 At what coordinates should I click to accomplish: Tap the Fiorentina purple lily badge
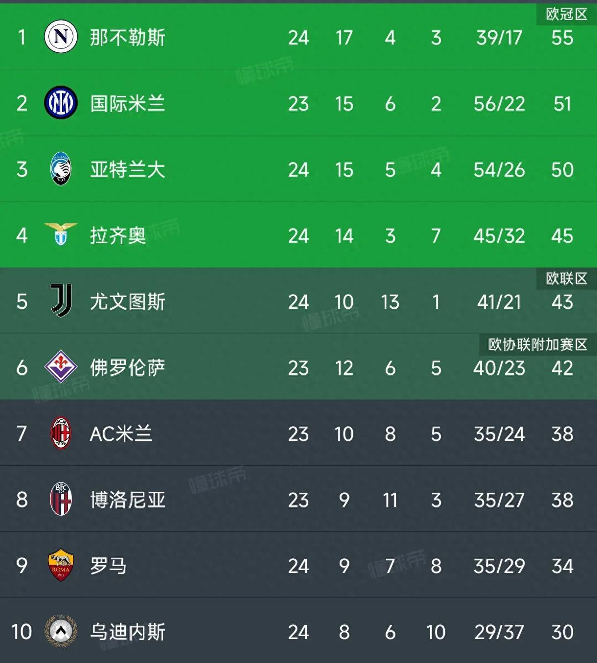(61, 367)
